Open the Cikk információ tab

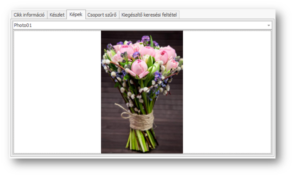[29, 15]
